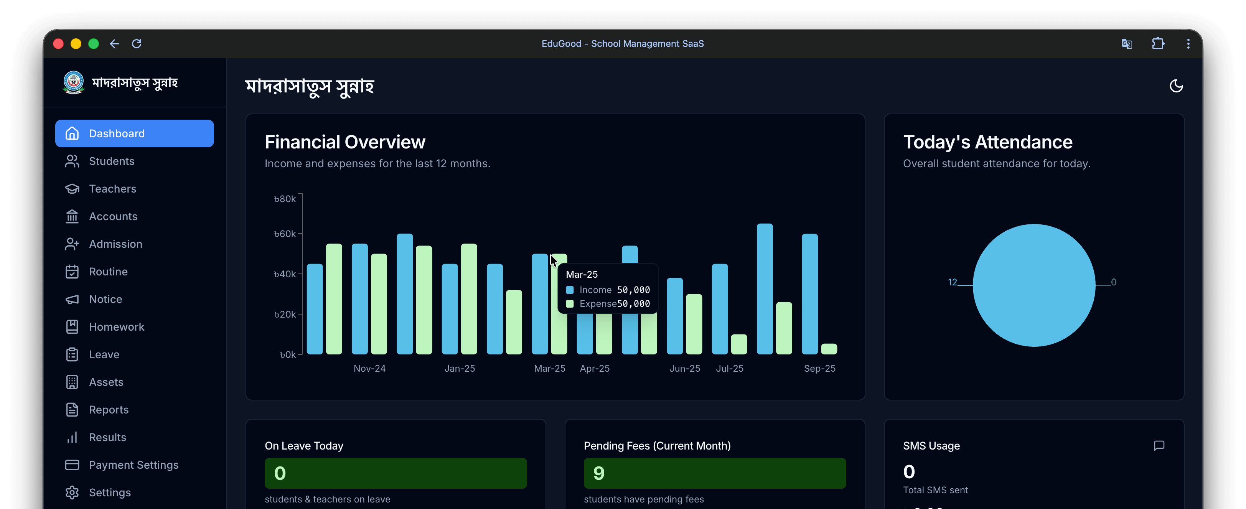Image resolution: width=1246 pixels, height=509 pixels.
Task: Go to the Teachers section
Action: tap(112, 189)
